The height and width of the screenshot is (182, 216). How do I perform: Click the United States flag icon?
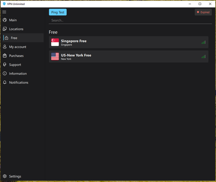[x=55, y=57]
